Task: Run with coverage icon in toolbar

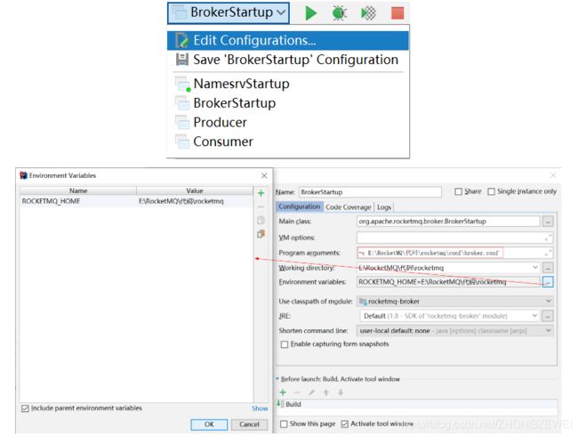Action: pos(368,13)
